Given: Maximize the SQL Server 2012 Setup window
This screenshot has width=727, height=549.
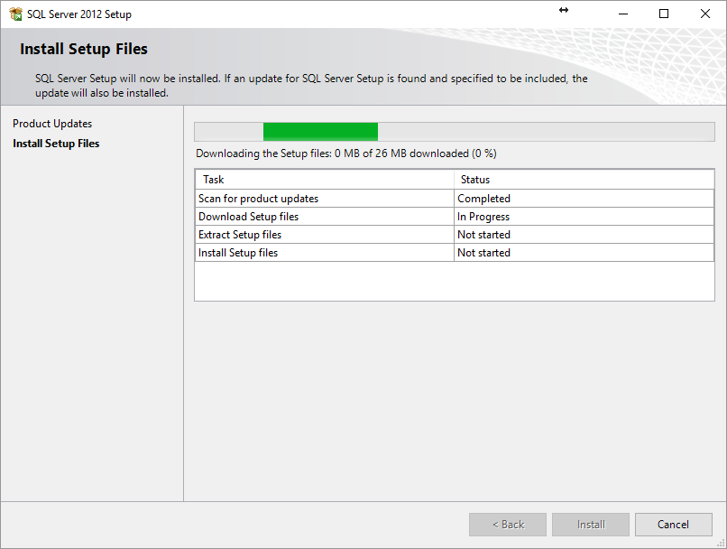Looking at the screenshot, I should click(664, 14).
